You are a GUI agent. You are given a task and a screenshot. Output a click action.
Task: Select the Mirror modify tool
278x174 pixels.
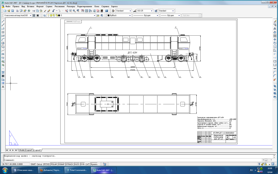tap(275, 29)
